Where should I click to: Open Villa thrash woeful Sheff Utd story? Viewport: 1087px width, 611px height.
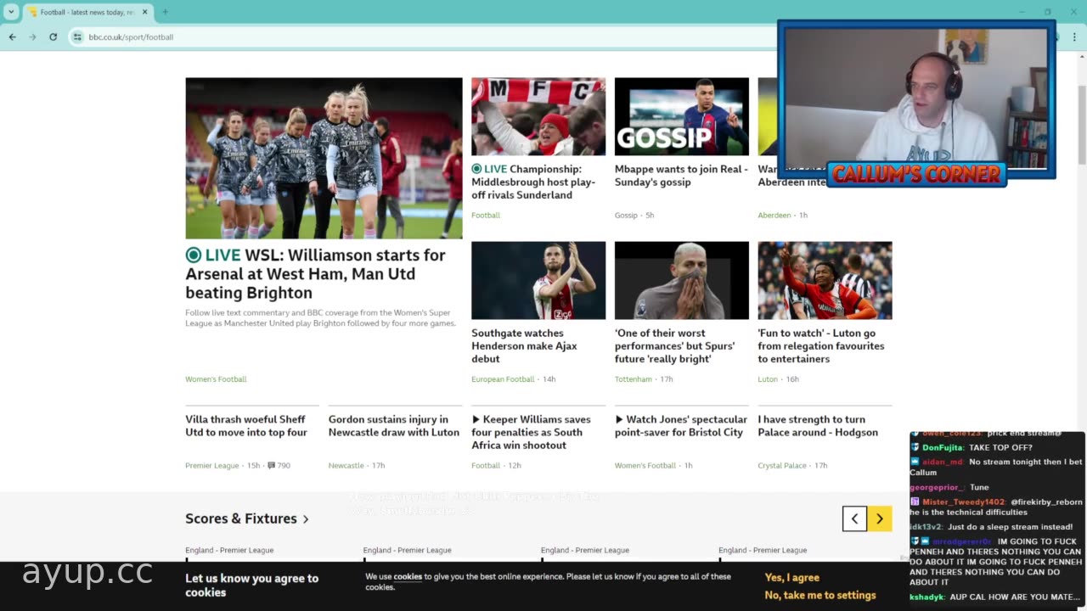tap(246, 425)
